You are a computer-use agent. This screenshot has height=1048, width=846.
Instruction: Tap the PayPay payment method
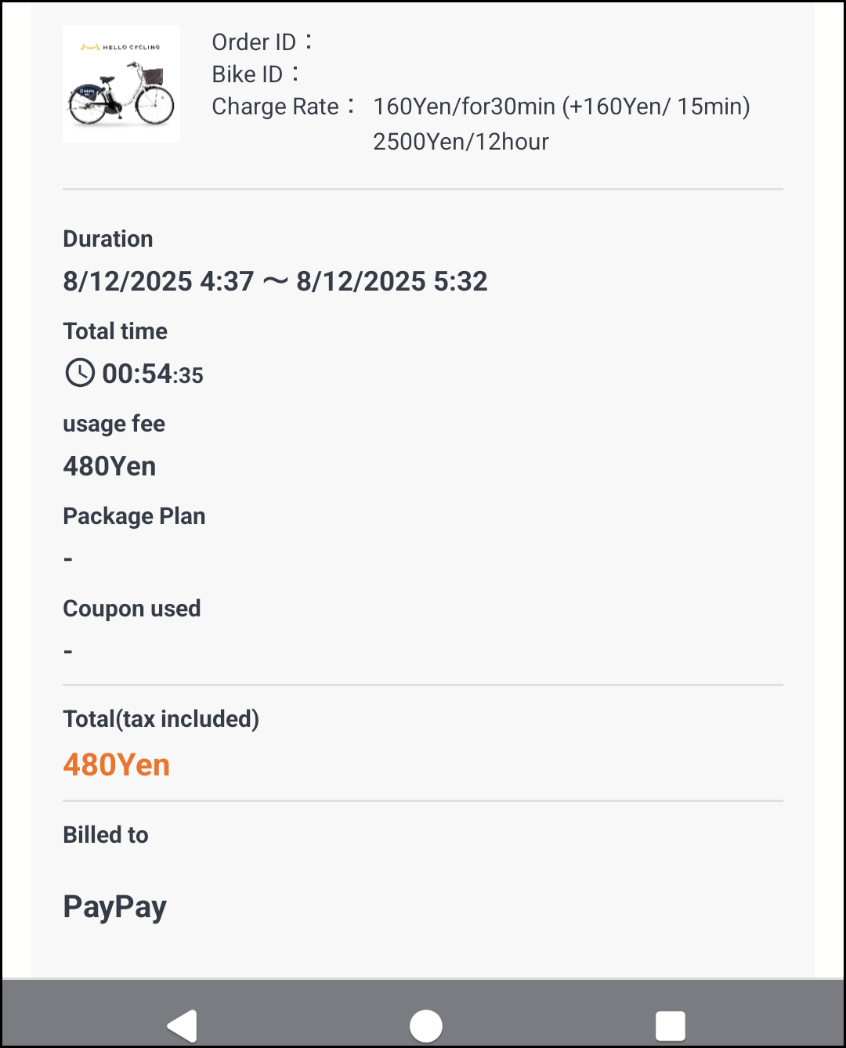point(115,907)
